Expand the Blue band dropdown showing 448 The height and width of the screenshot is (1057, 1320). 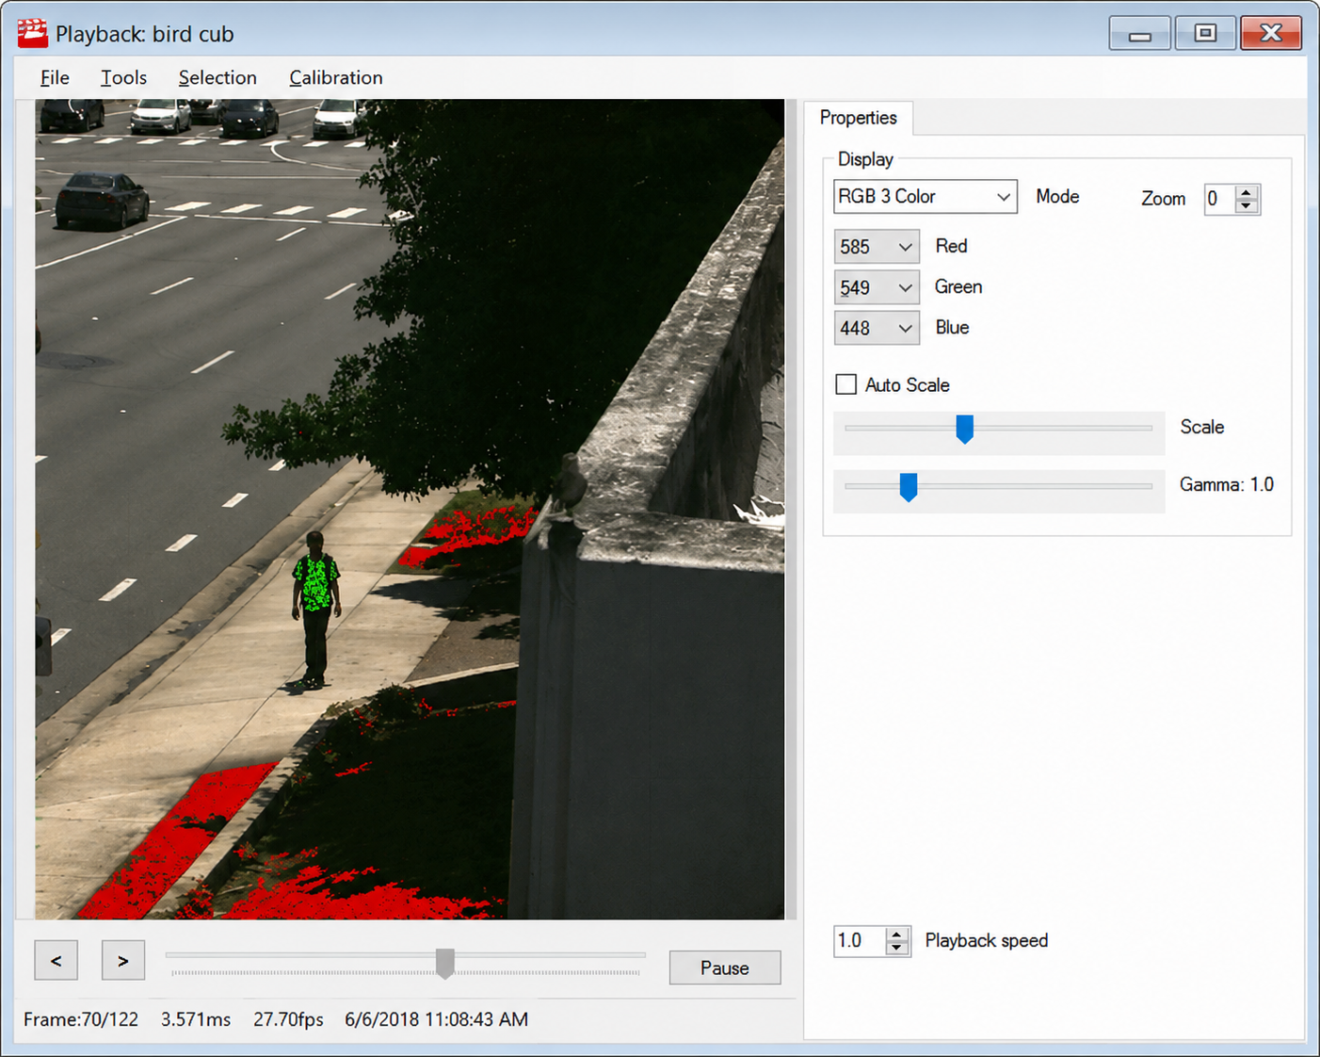(x=877, y=328)
